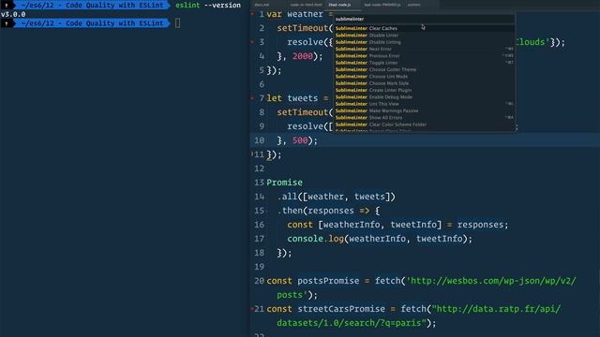This screenshot has width=600, height=337.
Task: Click the '2000' number on line 4
Action: (x=302, y=56)
